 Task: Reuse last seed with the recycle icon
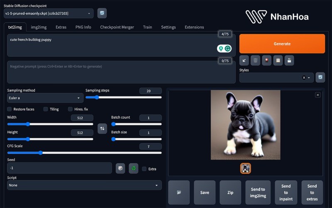coord(134,168)
